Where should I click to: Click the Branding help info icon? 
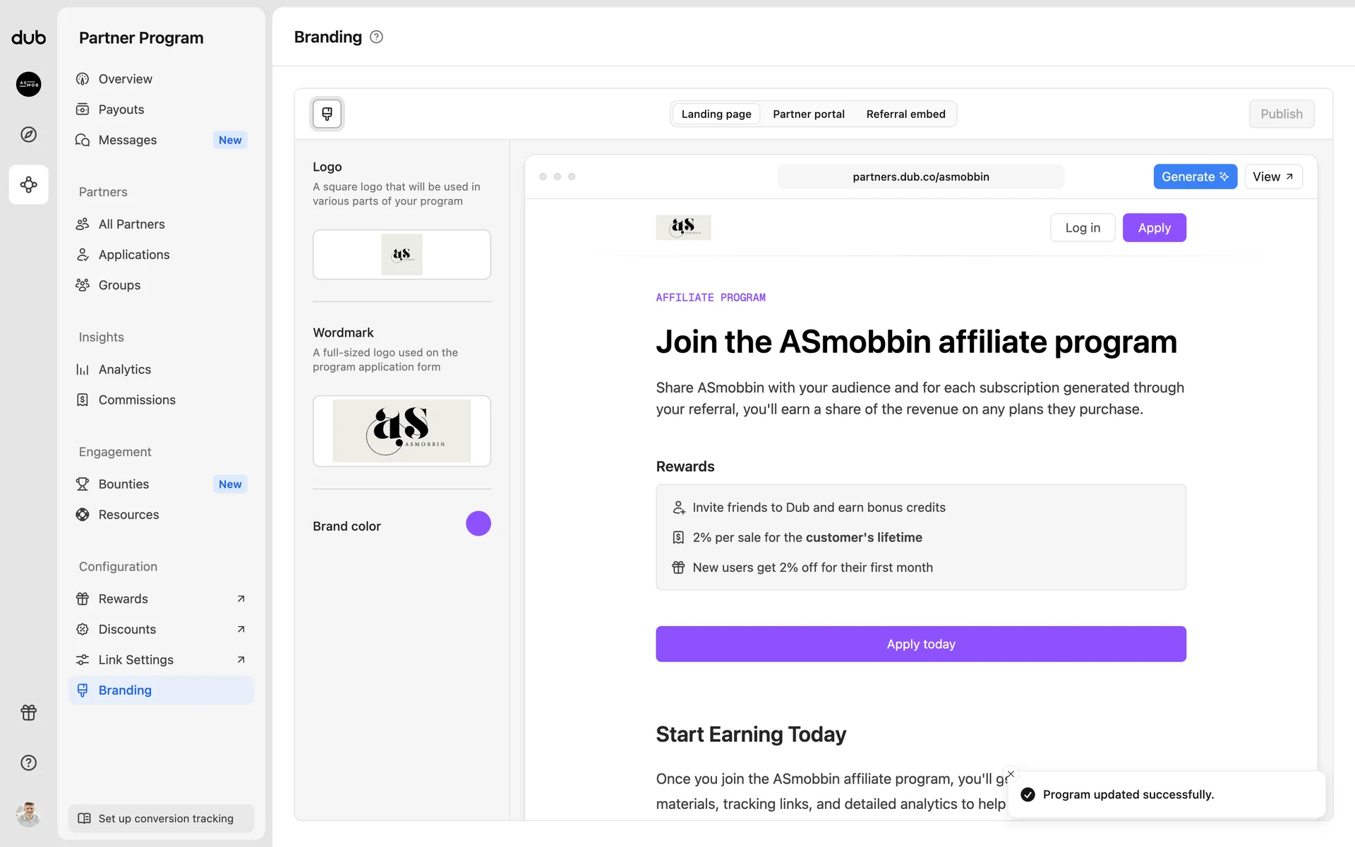[x=376, y=37]
